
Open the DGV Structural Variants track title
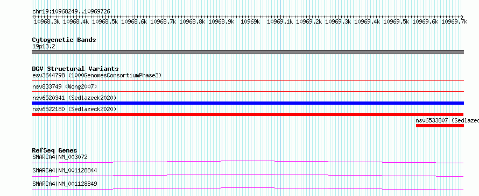click(x=75, y=69)
